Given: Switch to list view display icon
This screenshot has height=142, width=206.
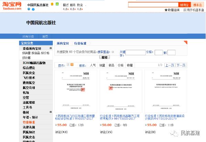Looking at the screenshot, I should [68, 65].
